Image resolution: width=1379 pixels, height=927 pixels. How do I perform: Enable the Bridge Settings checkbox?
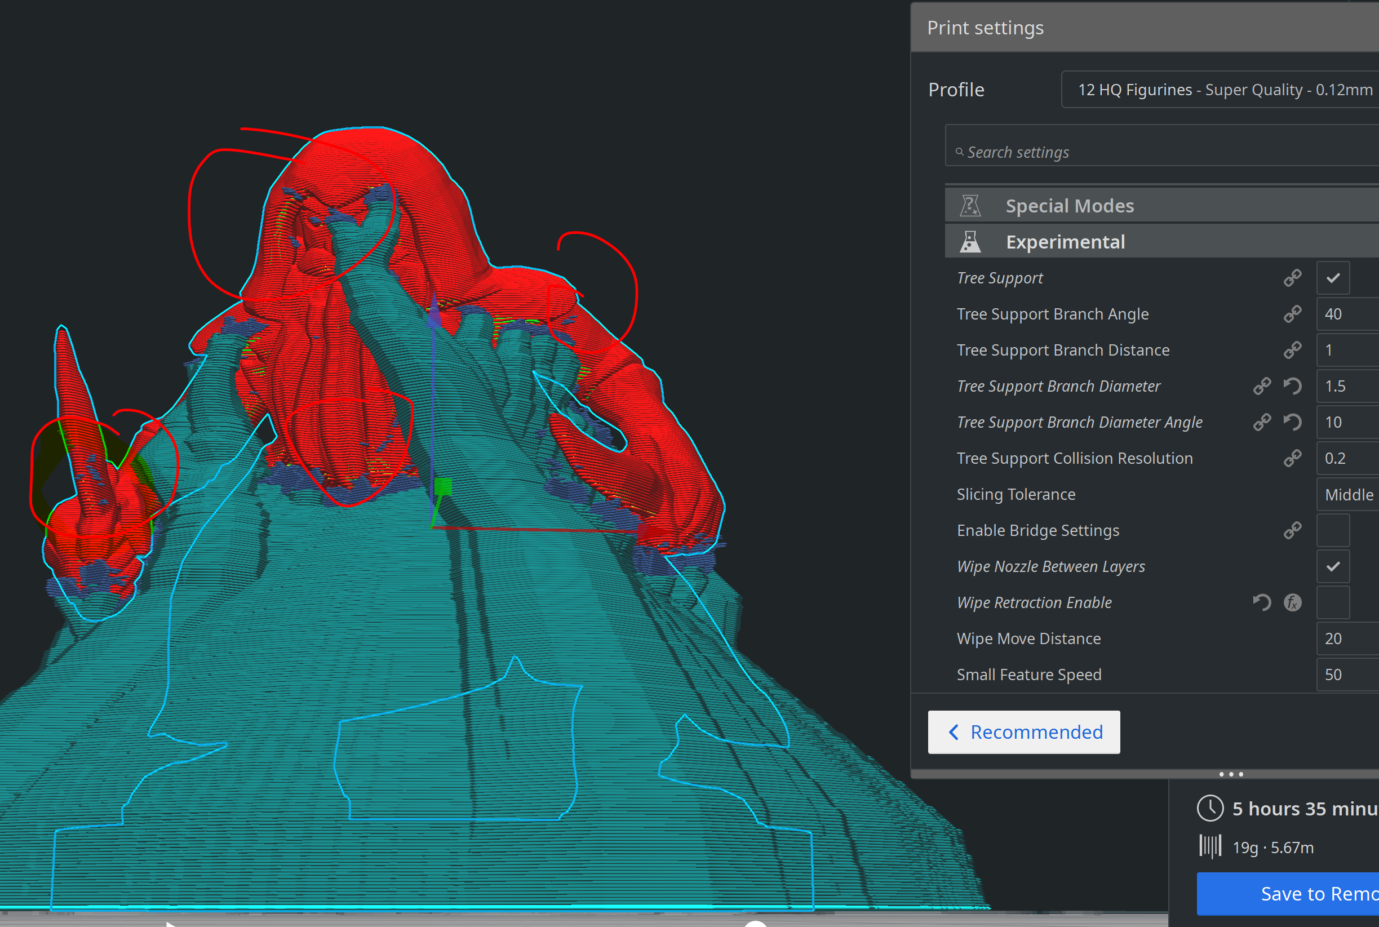pyautogui.click(x=1332, y=530)
